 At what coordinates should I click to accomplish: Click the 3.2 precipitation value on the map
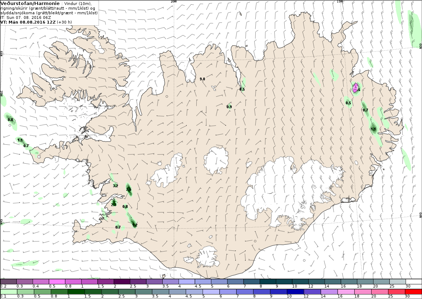coord(116,186)
